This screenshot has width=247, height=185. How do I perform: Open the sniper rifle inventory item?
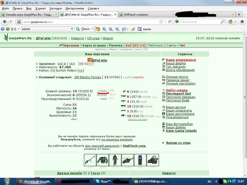[90, 160]
